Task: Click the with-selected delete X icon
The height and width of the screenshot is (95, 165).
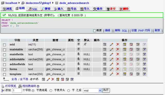Action: tap(53, 79)
